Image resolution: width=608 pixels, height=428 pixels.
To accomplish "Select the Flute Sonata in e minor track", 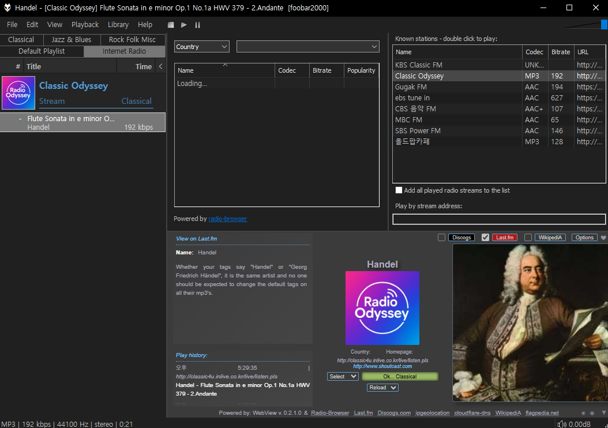I will [82, 122].
